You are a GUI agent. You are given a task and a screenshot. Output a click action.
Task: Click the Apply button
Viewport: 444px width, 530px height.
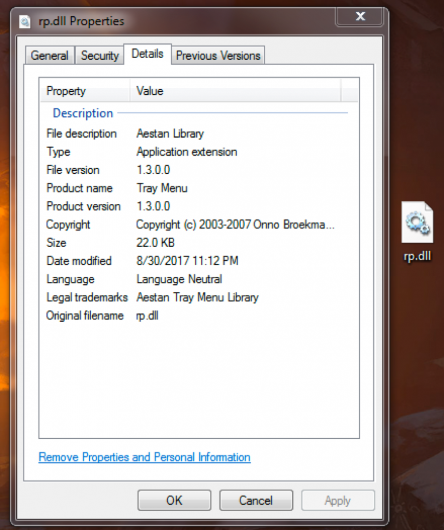(337, 500)
